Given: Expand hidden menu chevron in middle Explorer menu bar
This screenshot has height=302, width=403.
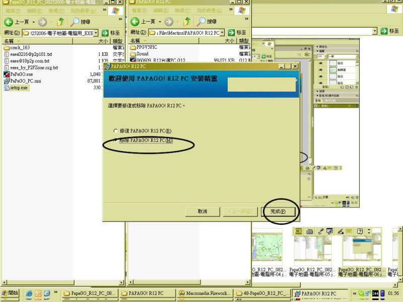Looking at the screenshot, I should coord(231,10).
